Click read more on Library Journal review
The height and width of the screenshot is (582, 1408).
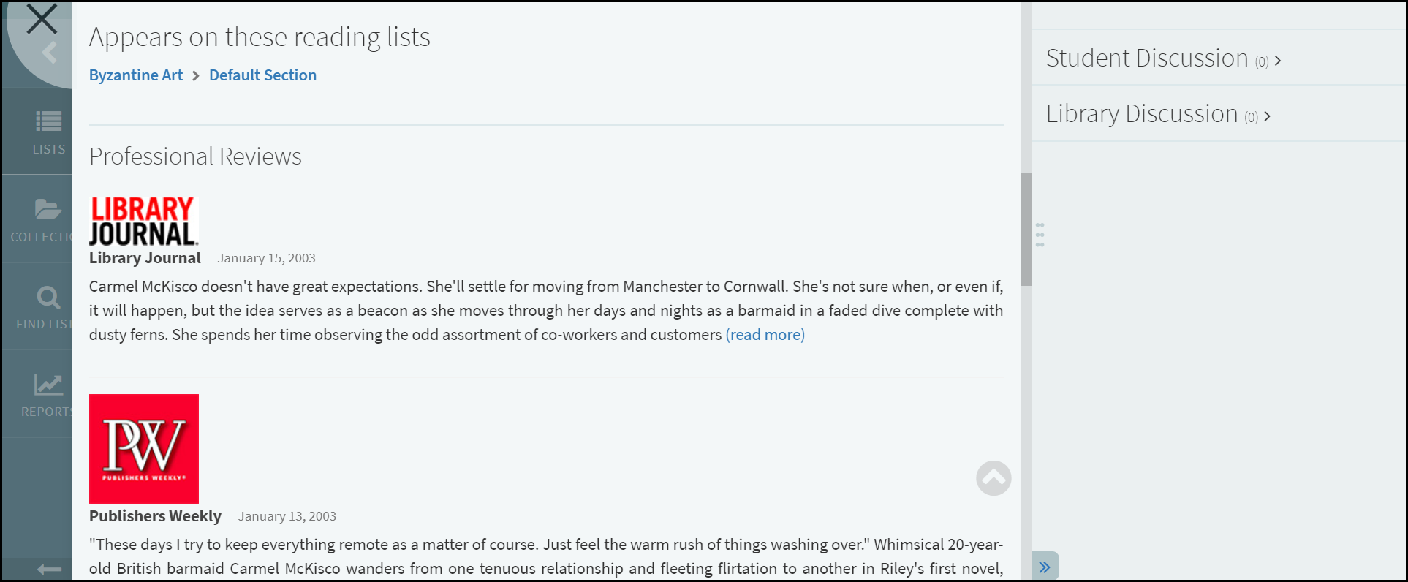pyautogui.click(x=765, y=335)
